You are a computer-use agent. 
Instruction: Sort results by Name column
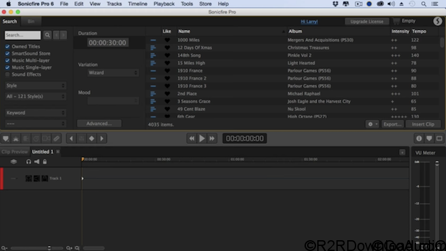click(x=184, y=31)
